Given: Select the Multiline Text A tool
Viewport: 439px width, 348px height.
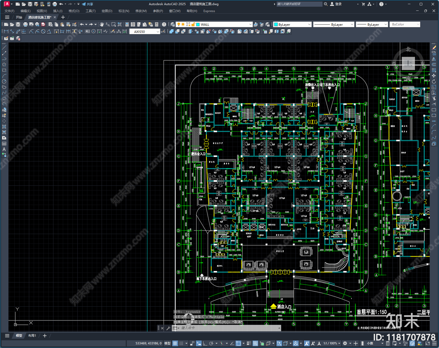Looking at the screenshot, I should [4, 149].
